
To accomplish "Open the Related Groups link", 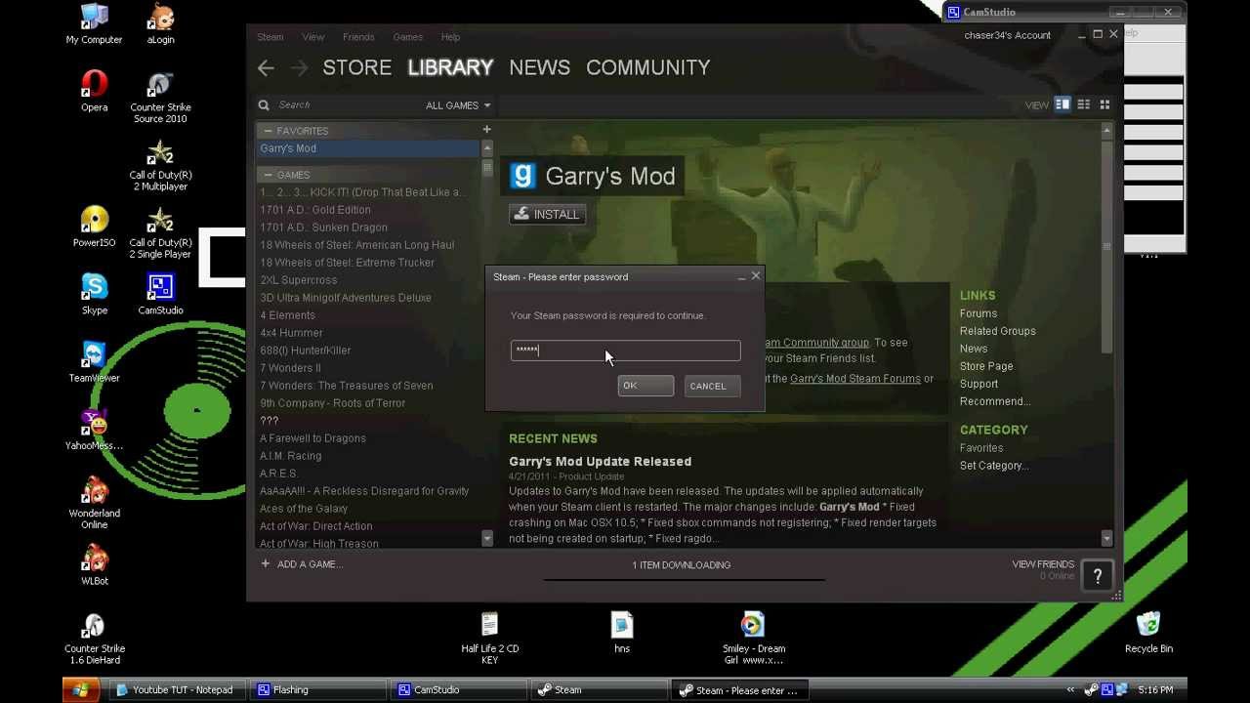I will [x=998, y=331].
